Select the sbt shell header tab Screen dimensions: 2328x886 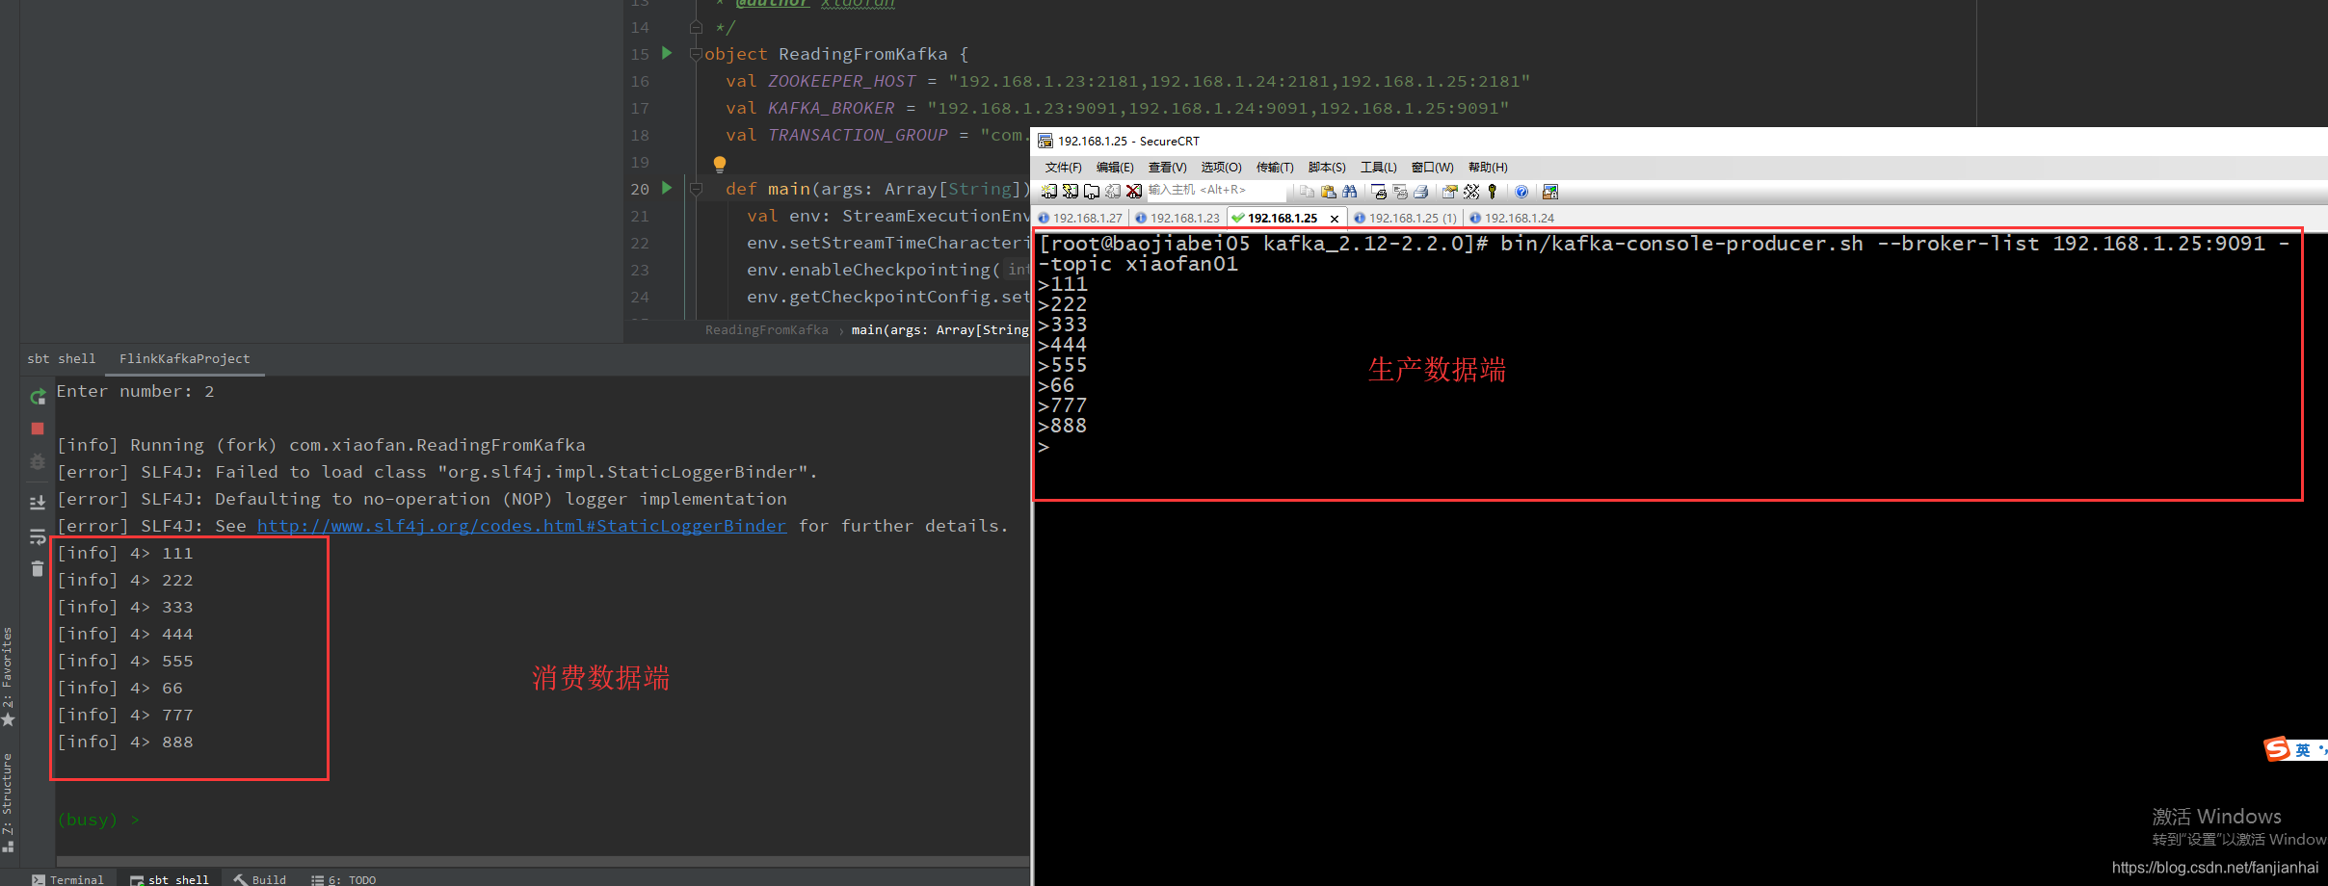tap(62, 358)
